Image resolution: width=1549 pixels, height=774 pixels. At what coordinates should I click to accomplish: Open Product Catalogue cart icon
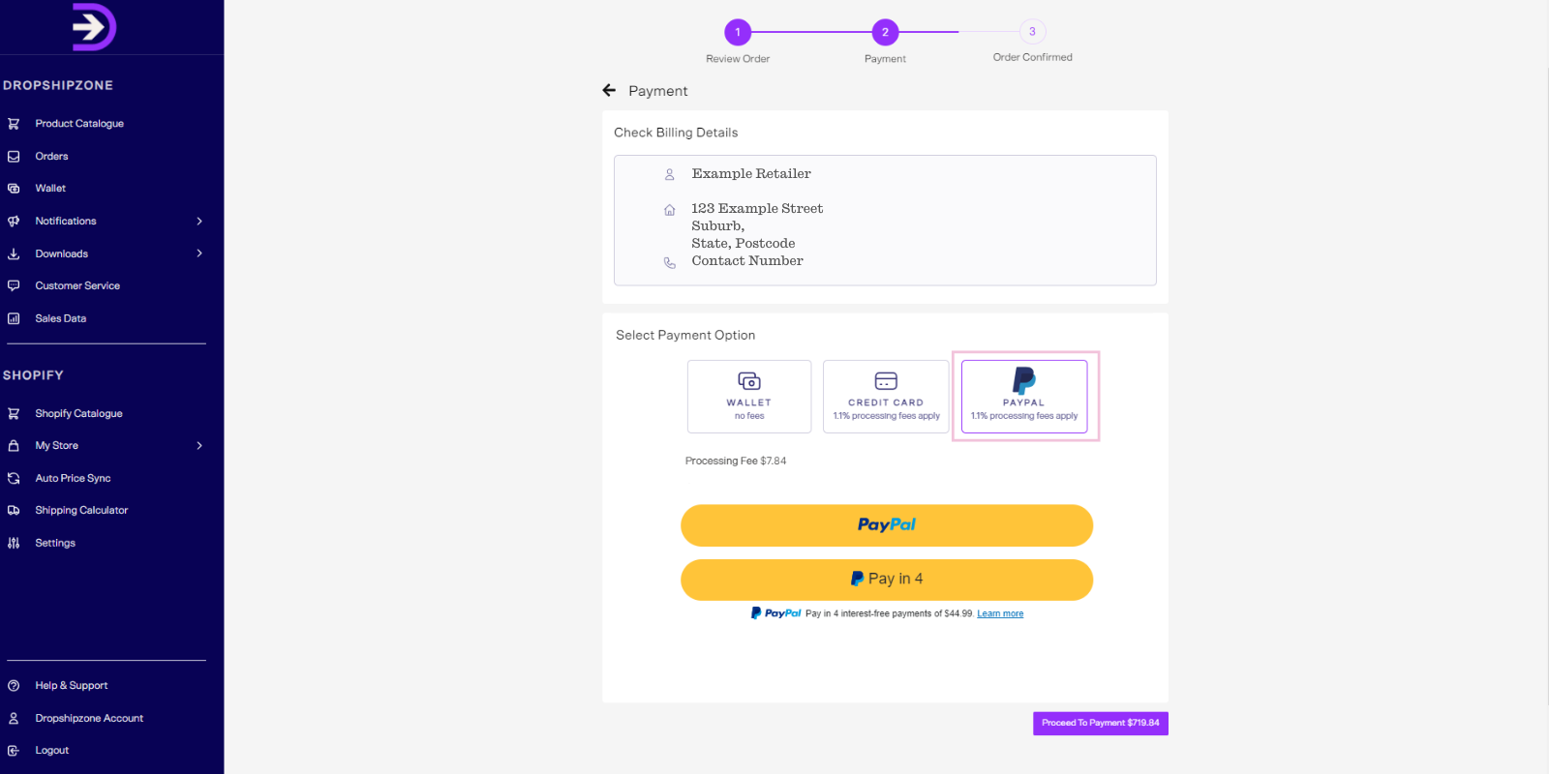pos(14,124)
